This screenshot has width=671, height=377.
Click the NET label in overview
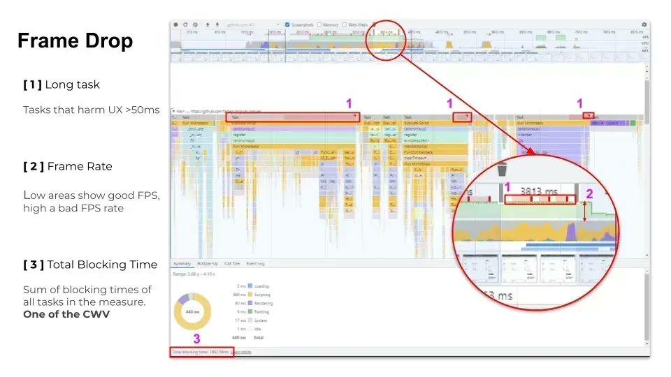coord(645,50)
